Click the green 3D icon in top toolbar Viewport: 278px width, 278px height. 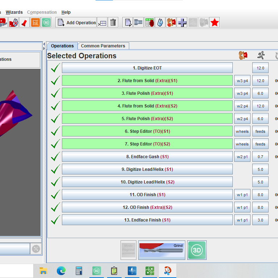coord(46,22)
